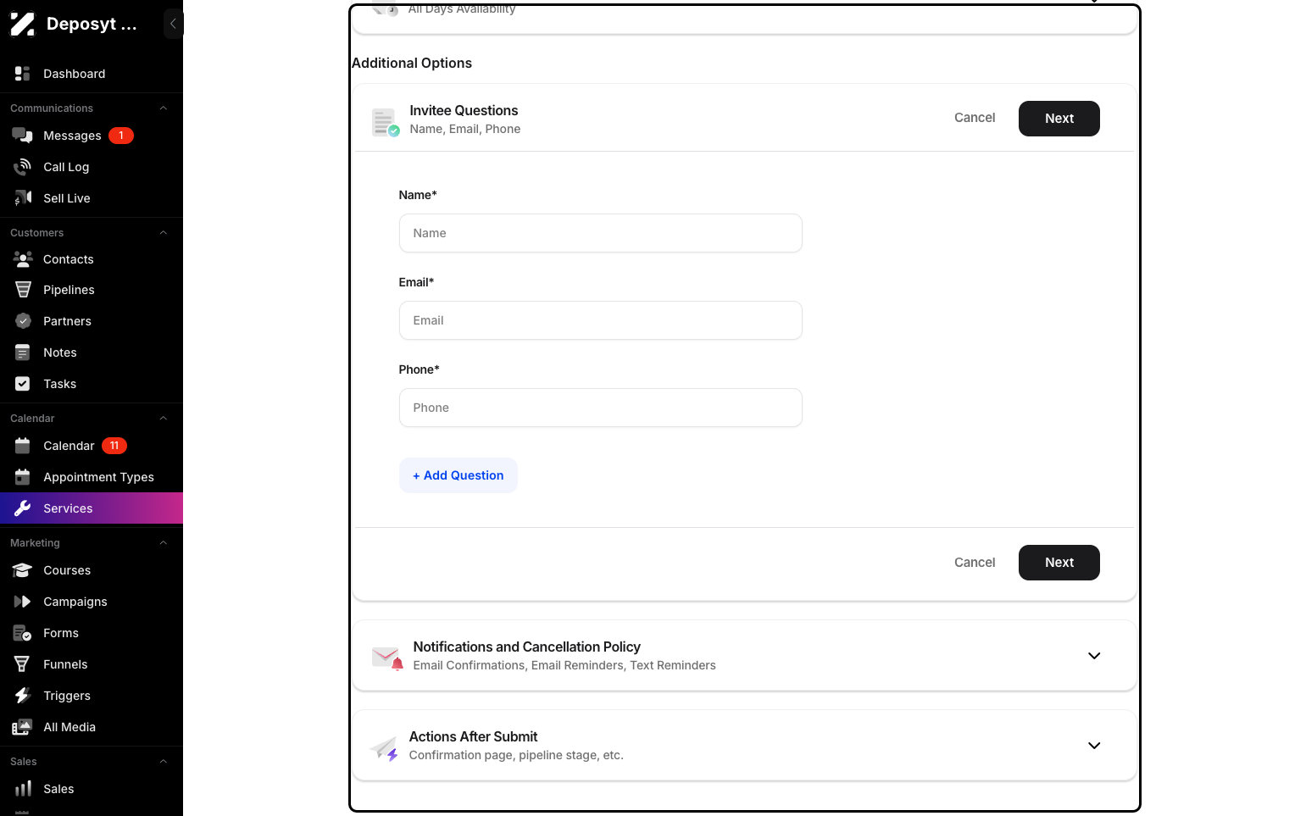Open Courses in Marketing section
Screen dimensions: 1306x816
pyautogui.click(x=92, y=570)
